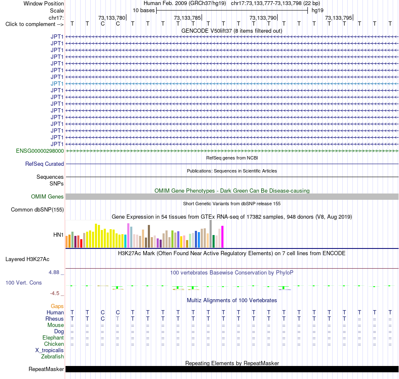399x379 pixels.
Task: Open the Layered H3K27Ac track label
Action: click(27, 259)
